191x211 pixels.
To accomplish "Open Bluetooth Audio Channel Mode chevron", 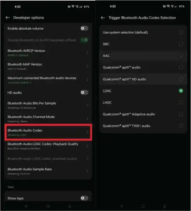I will click(87, 118).
